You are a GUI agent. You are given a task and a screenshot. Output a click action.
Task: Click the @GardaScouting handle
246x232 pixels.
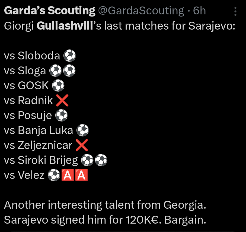coord(141,11)
